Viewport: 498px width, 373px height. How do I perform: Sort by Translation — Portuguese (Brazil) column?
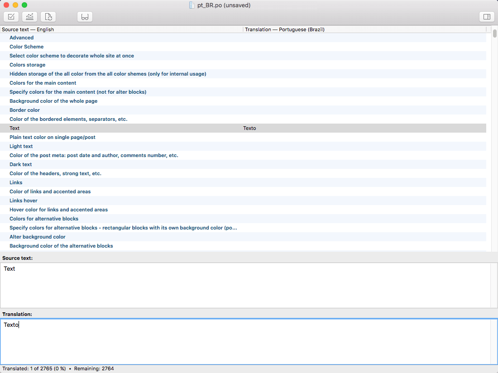364,29
